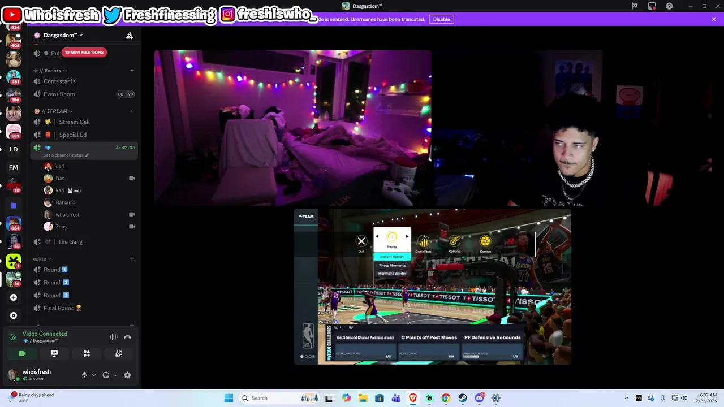Join the Round 1 voice channel
The image size is (724, 407).
pos(84,270)
